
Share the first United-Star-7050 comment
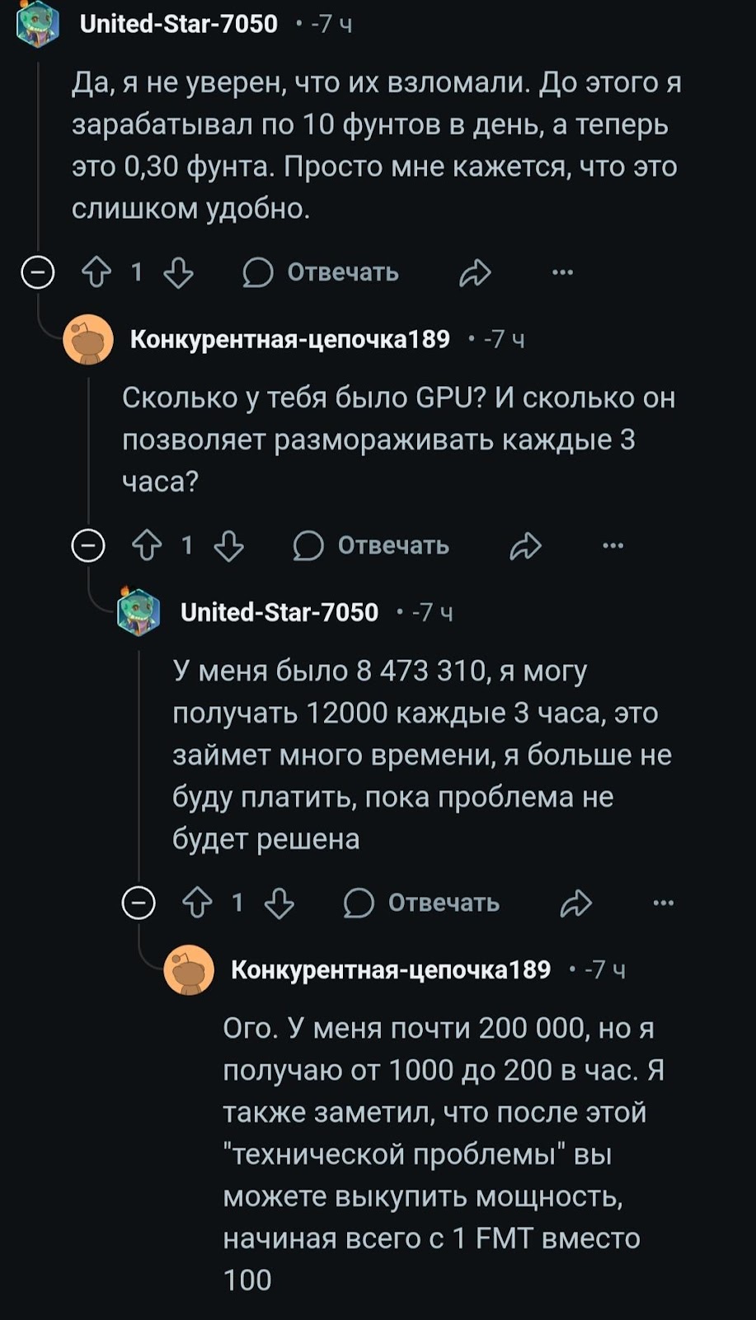(x=475, y=272)
